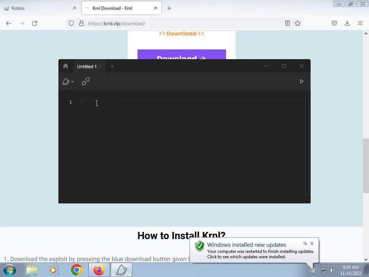Open the Firefox downloads panel

pyautogui.click(x=347, y=23)
